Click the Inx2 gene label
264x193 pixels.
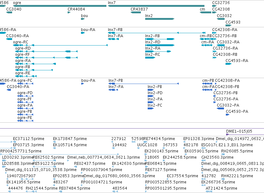[149, 16]
